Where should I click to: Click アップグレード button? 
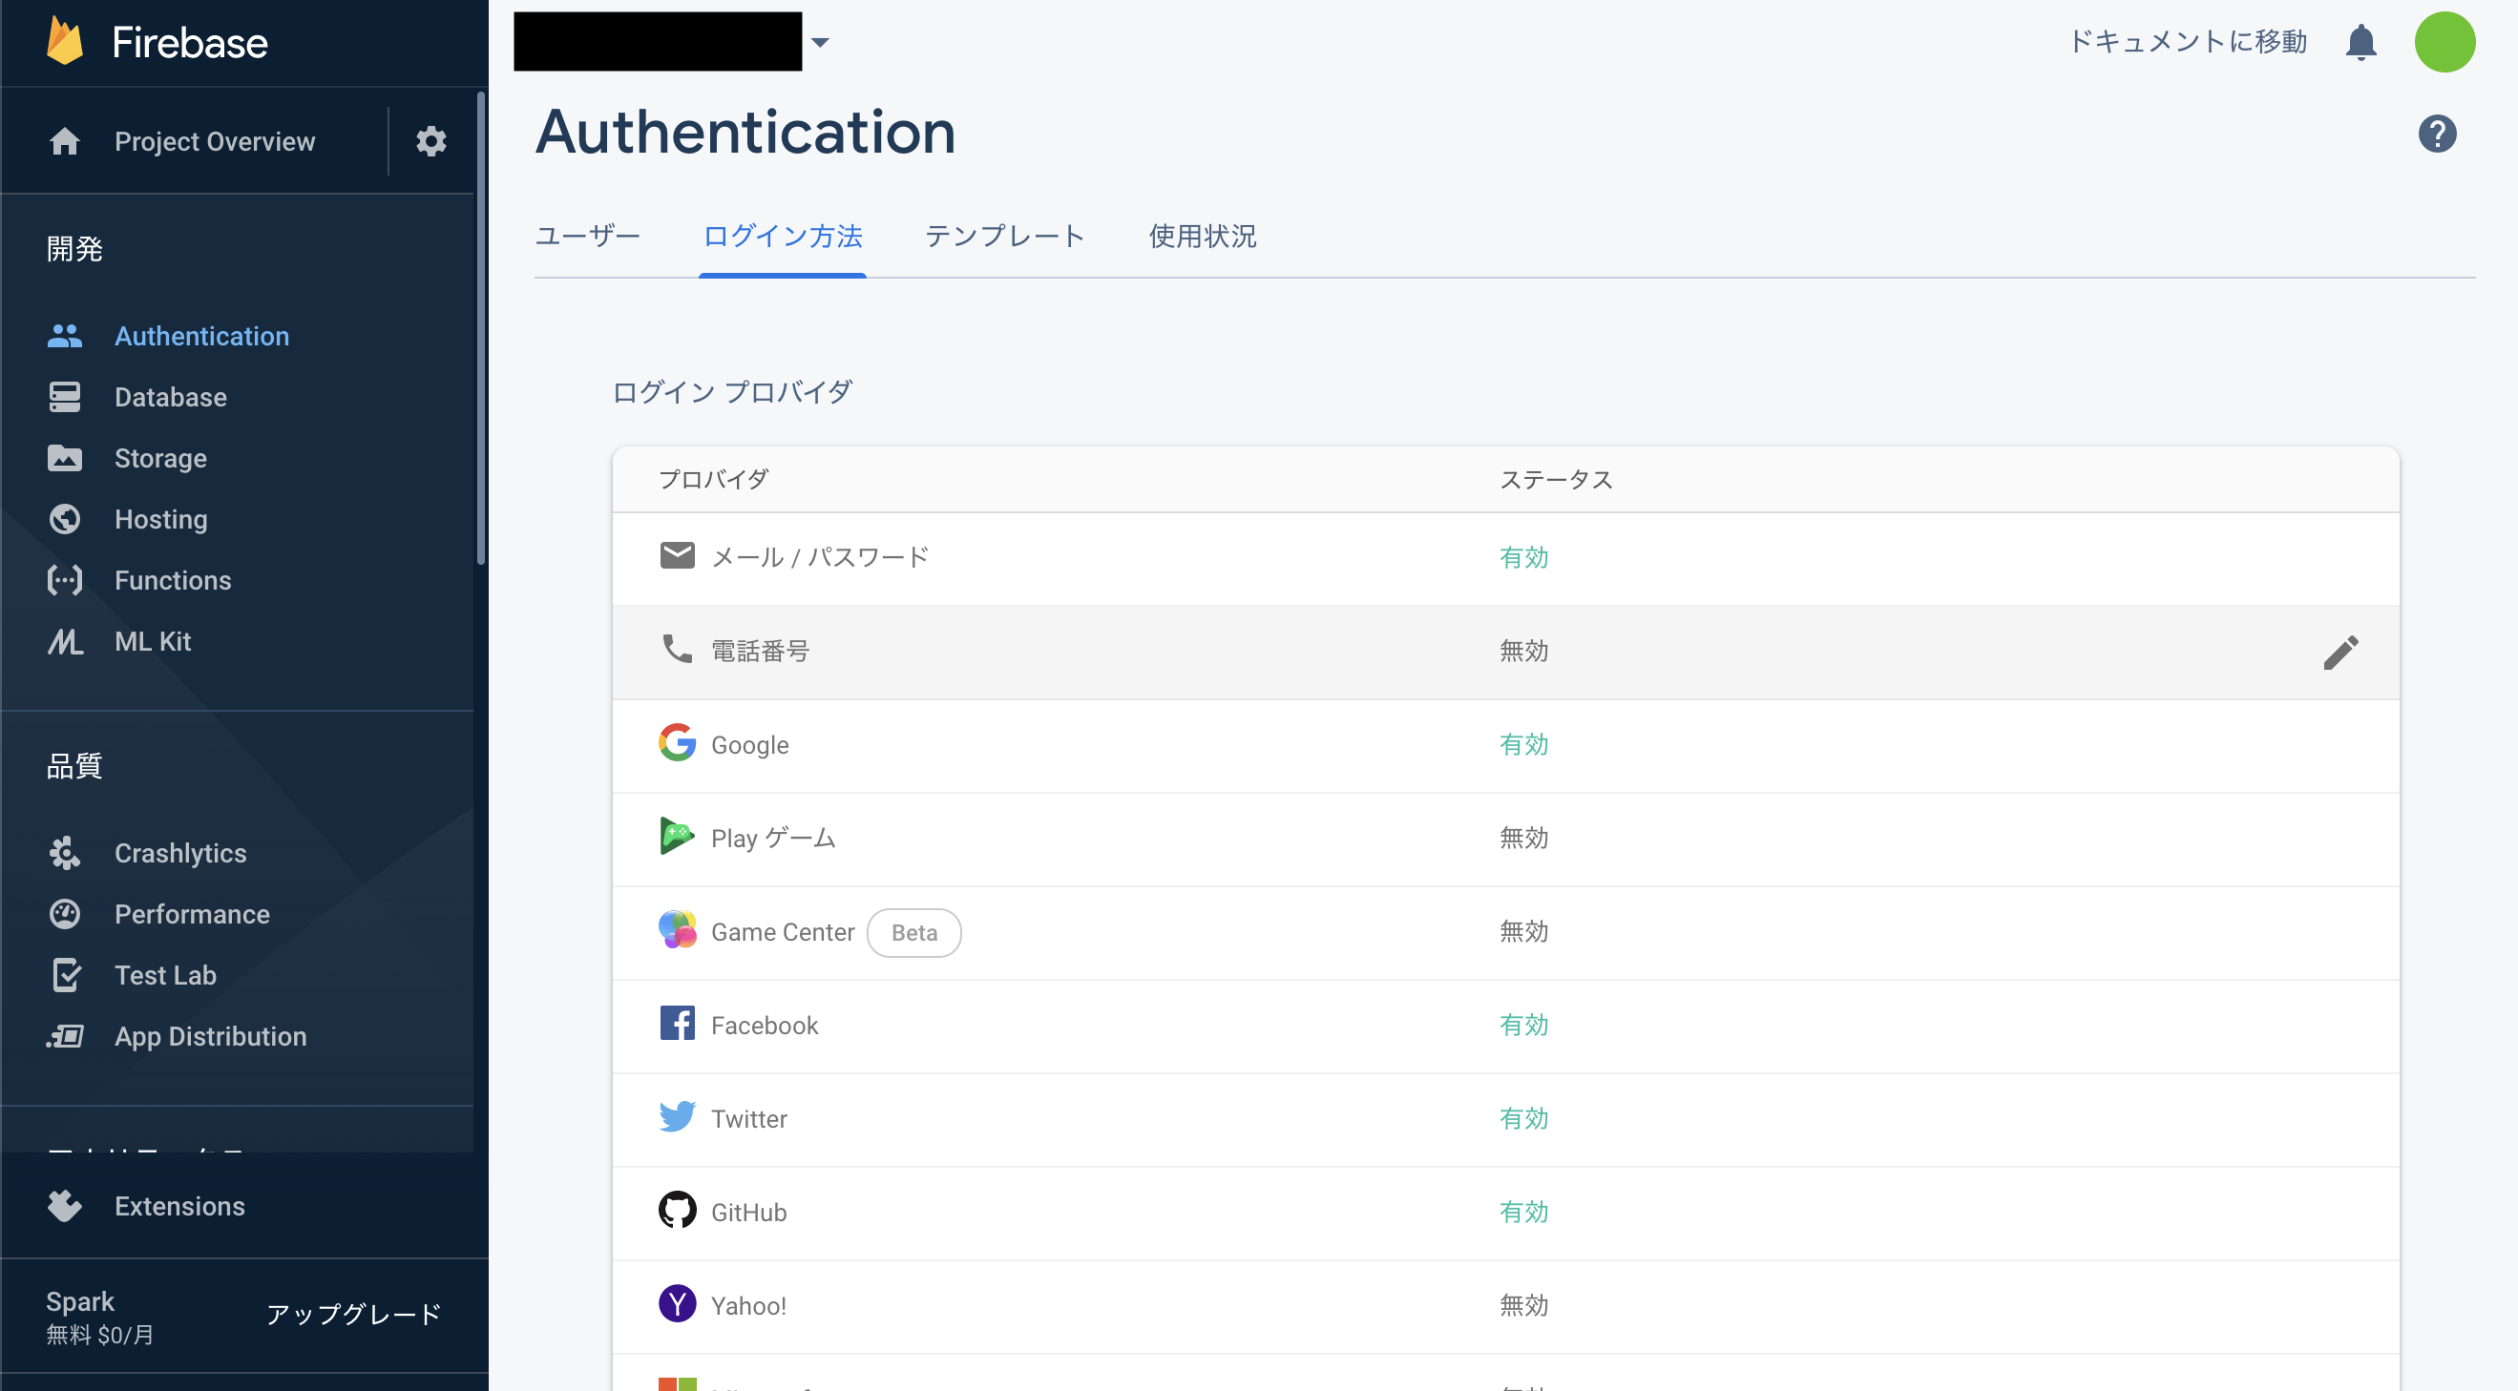click(351, 1314)
